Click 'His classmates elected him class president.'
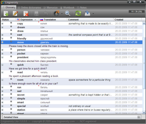Screen dimensions: 146x124 tap(33, 61)
